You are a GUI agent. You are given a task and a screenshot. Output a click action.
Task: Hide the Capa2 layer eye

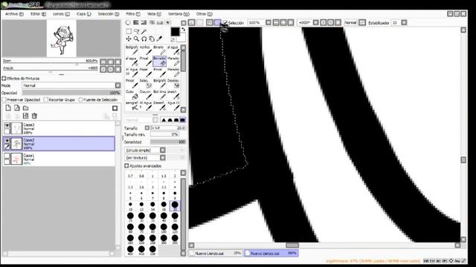tap(7, 141)
